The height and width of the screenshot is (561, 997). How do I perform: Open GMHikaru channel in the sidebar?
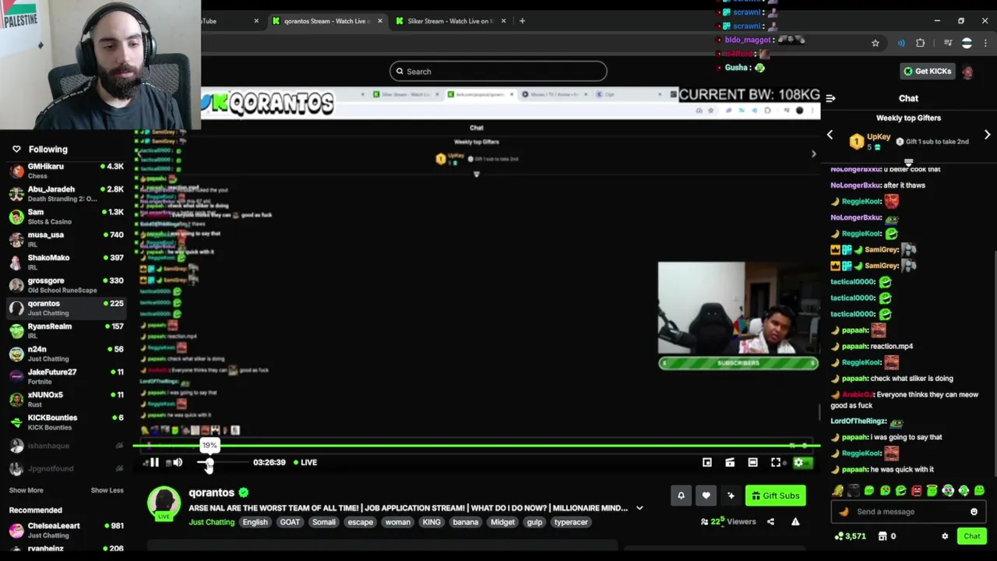coord(65,171)
